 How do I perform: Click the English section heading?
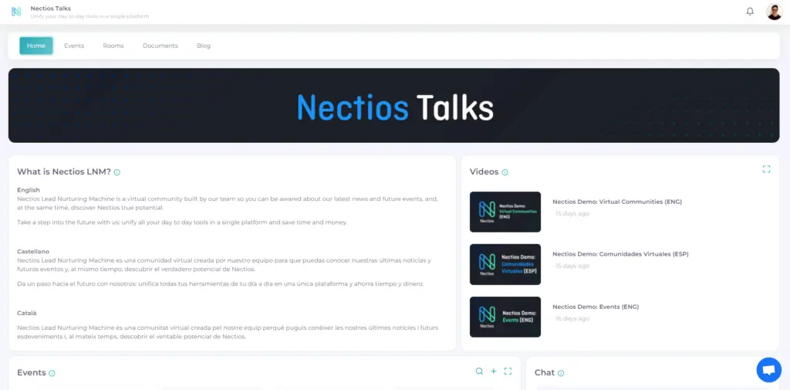29,190
